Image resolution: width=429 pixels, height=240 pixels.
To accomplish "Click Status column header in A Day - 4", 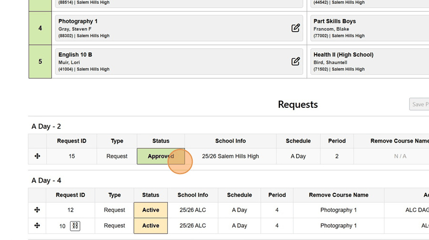I will point(151,195).
